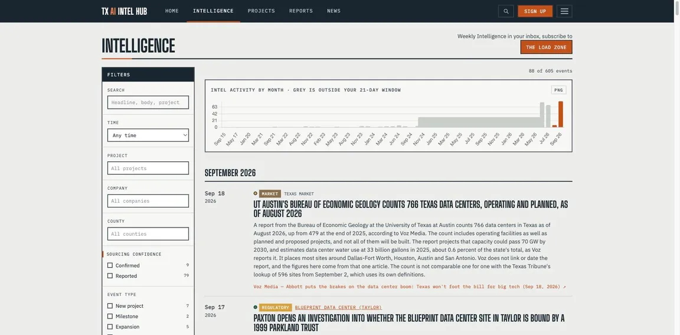Click the Intel Activity by Month chart title
Viewport: 680px width, 335px height.
306,90
